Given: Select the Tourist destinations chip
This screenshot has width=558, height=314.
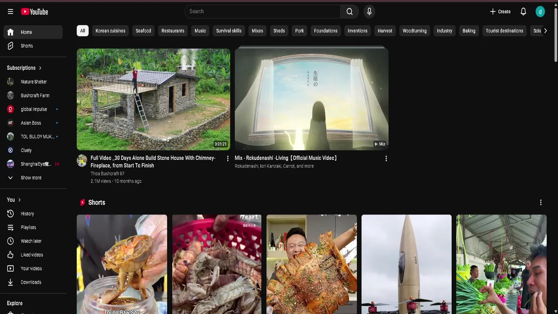Looking at the screenshot, I should (504, 31).
